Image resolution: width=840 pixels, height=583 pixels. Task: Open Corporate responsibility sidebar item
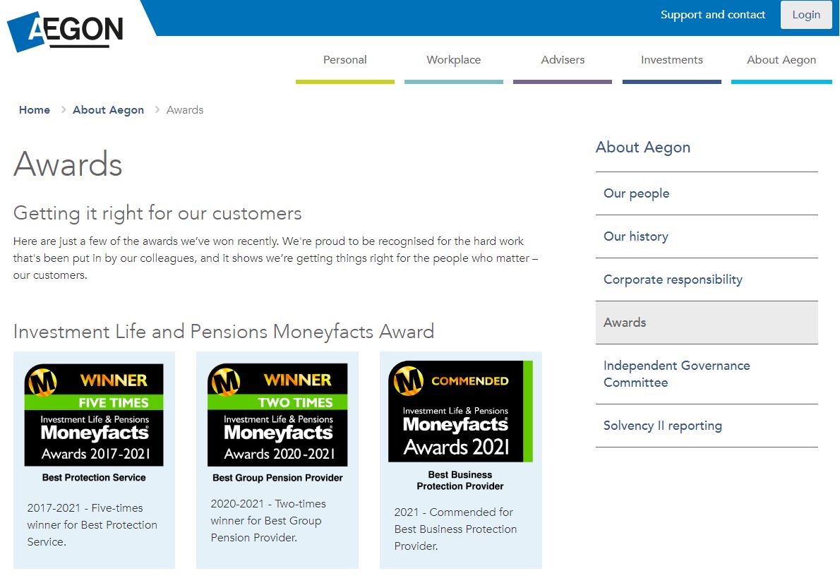pos(707,280)
